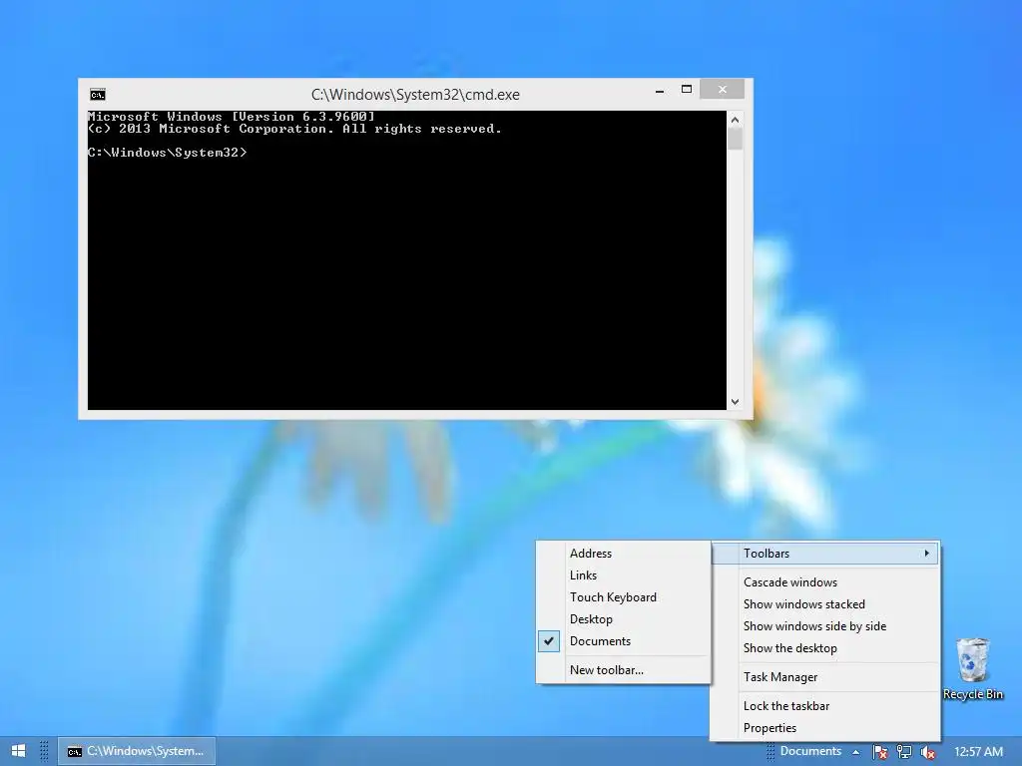This screenshot has width=1022, height=766.
Task: Expand the Toolbars submenu arrow
Action: click(926, 553)
